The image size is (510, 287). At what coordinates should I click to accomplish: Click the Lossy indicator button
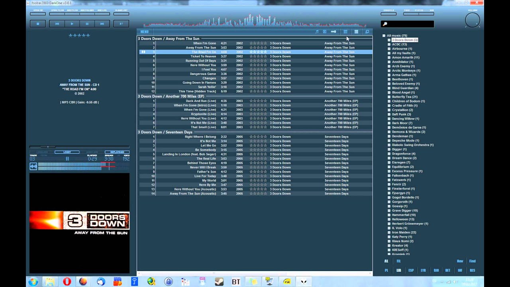67,152
